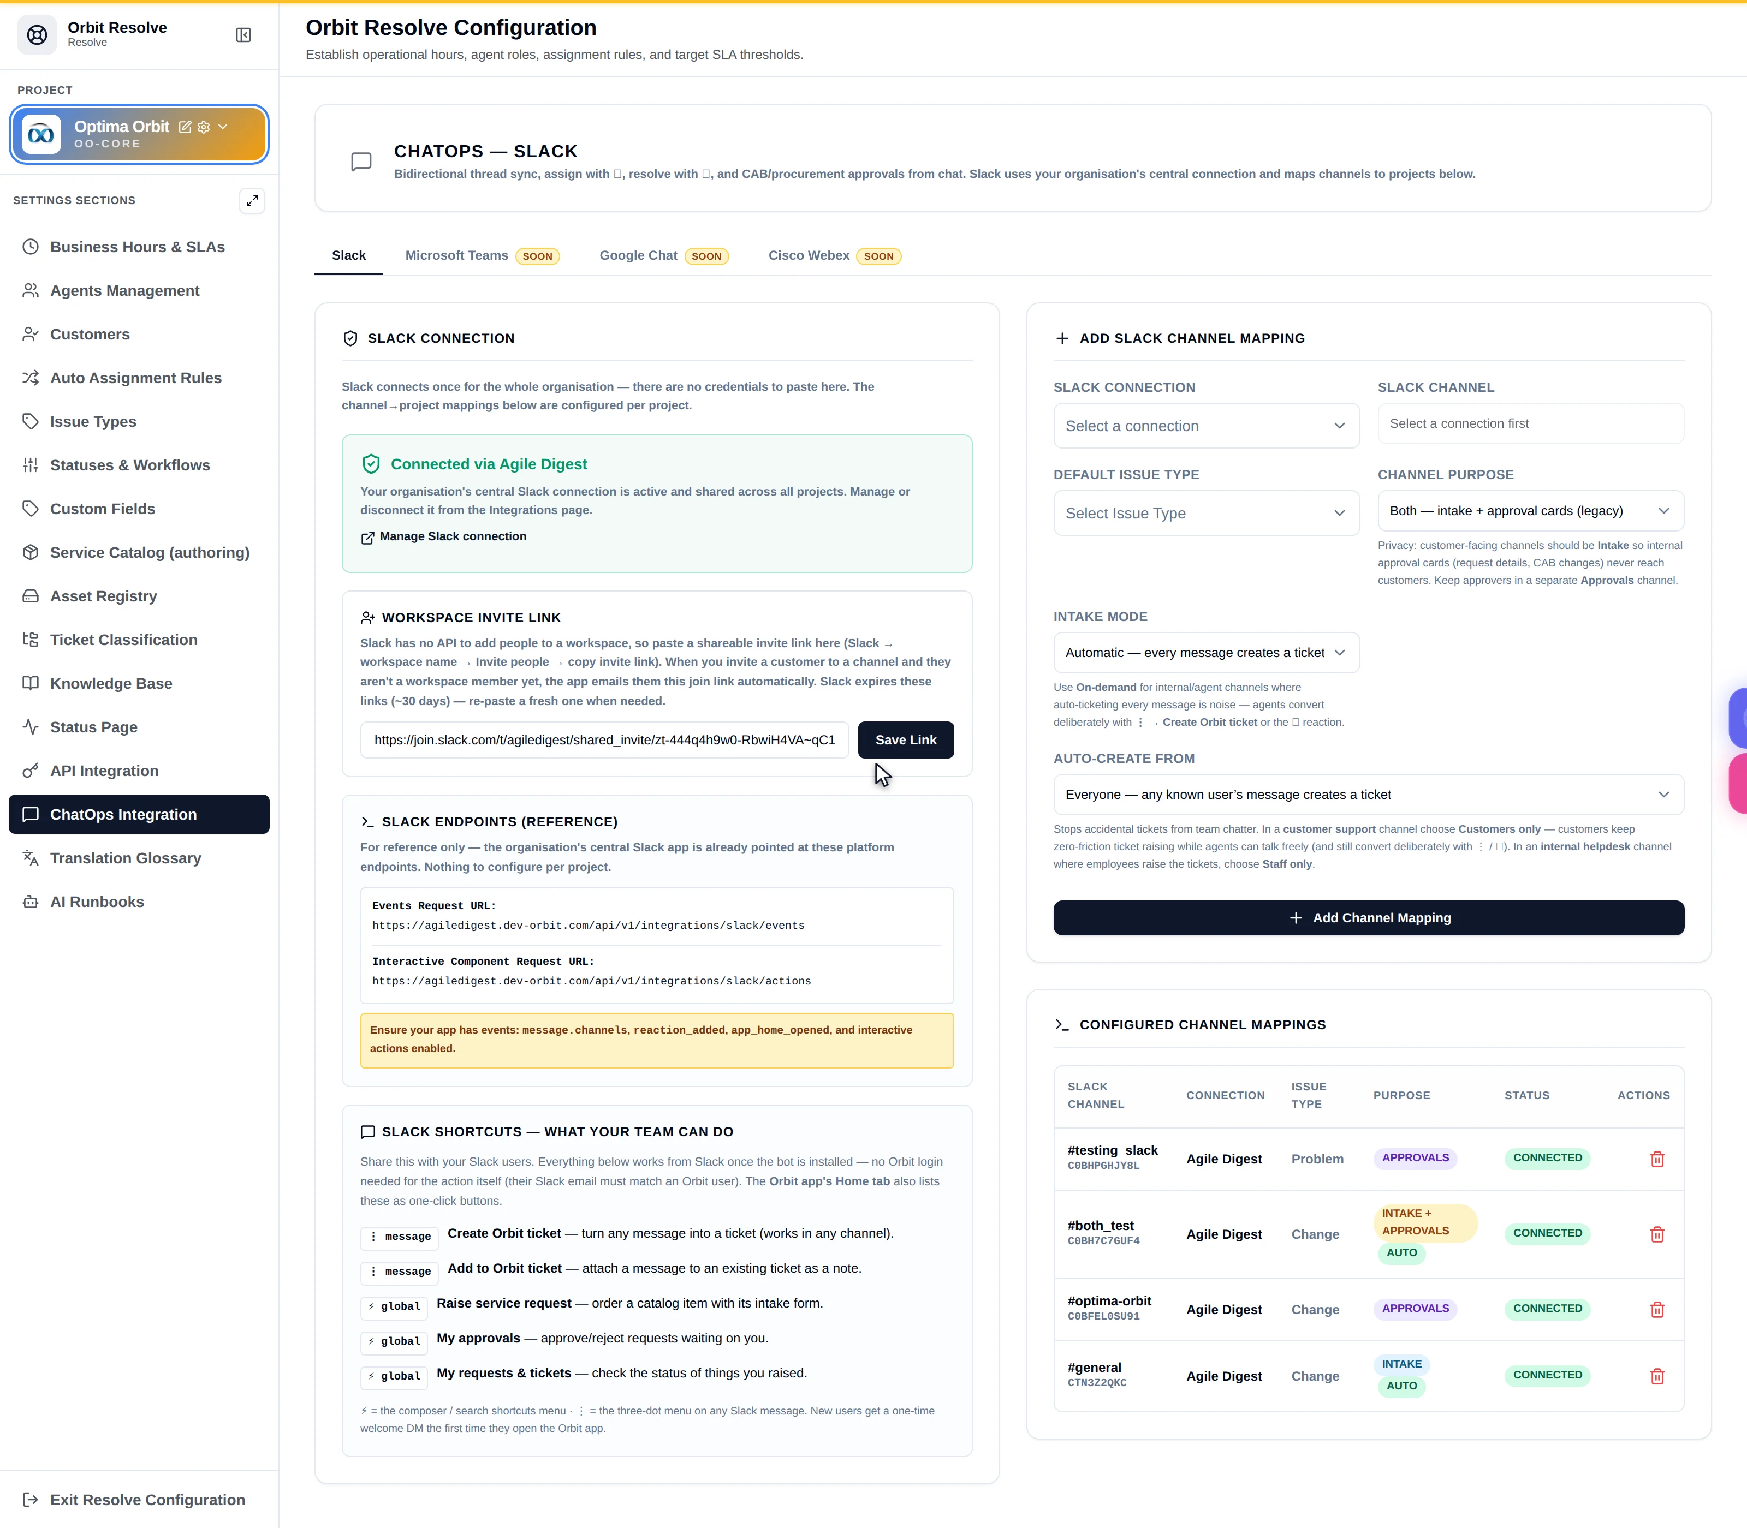Click the Asset Registry drive icon
This screenshot has width=1747, height=1528.
31,596
